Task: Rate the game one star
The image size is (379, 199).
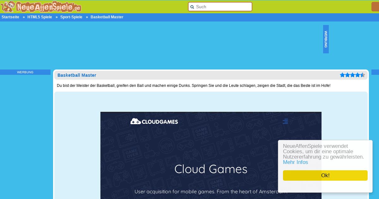Action: point(342,75)
